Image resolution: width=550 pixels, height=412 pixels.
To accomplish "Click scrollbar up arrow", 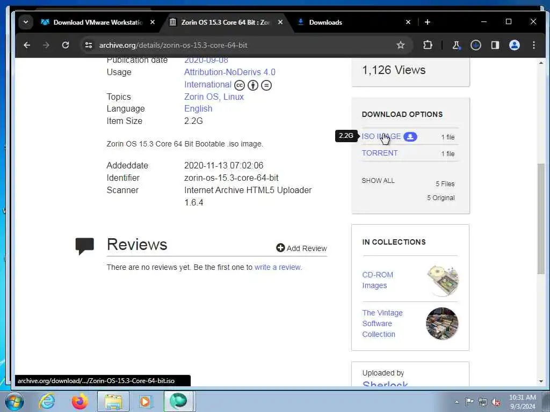I will tap(541, 63).
